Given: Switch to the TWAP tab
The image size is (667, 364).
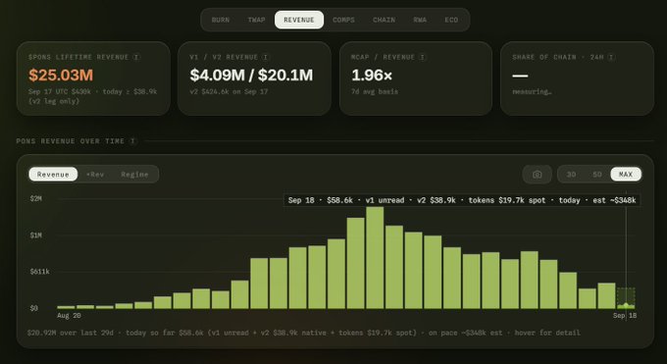Looking at the screenshot, I should (257, 20).
